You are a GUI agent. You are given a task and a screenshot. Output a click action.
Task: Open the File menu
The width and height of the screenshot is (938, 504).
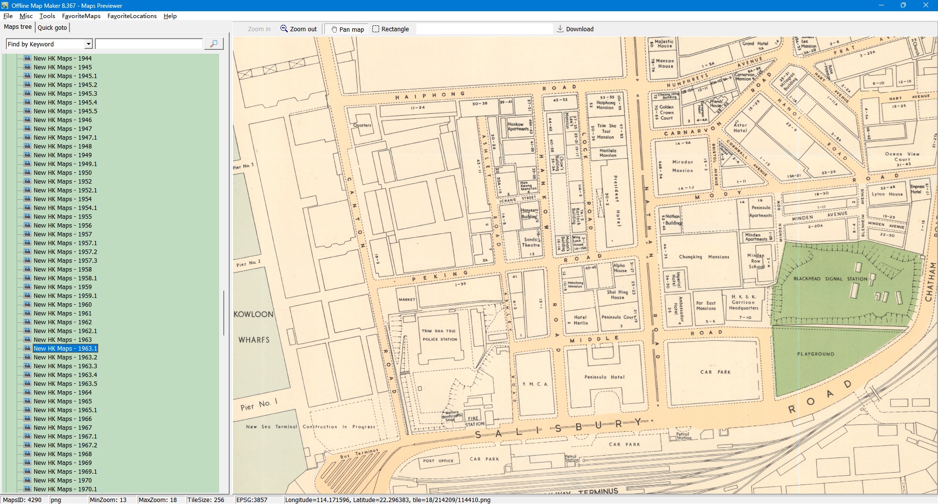tap(8, 16)
